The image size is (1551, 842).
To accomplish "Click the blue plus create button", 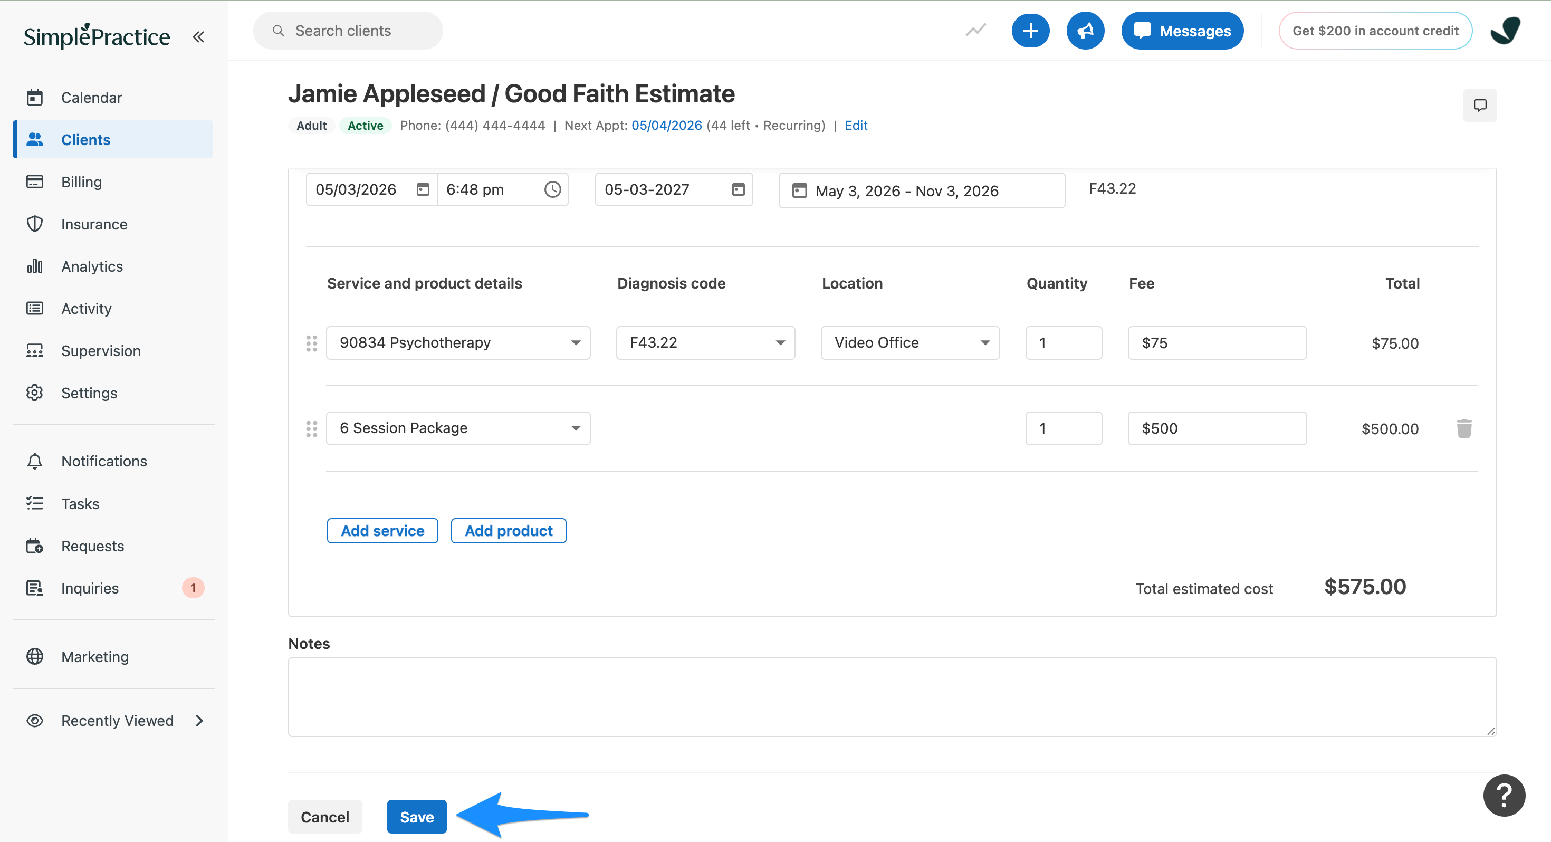I will coord(1030,31).
